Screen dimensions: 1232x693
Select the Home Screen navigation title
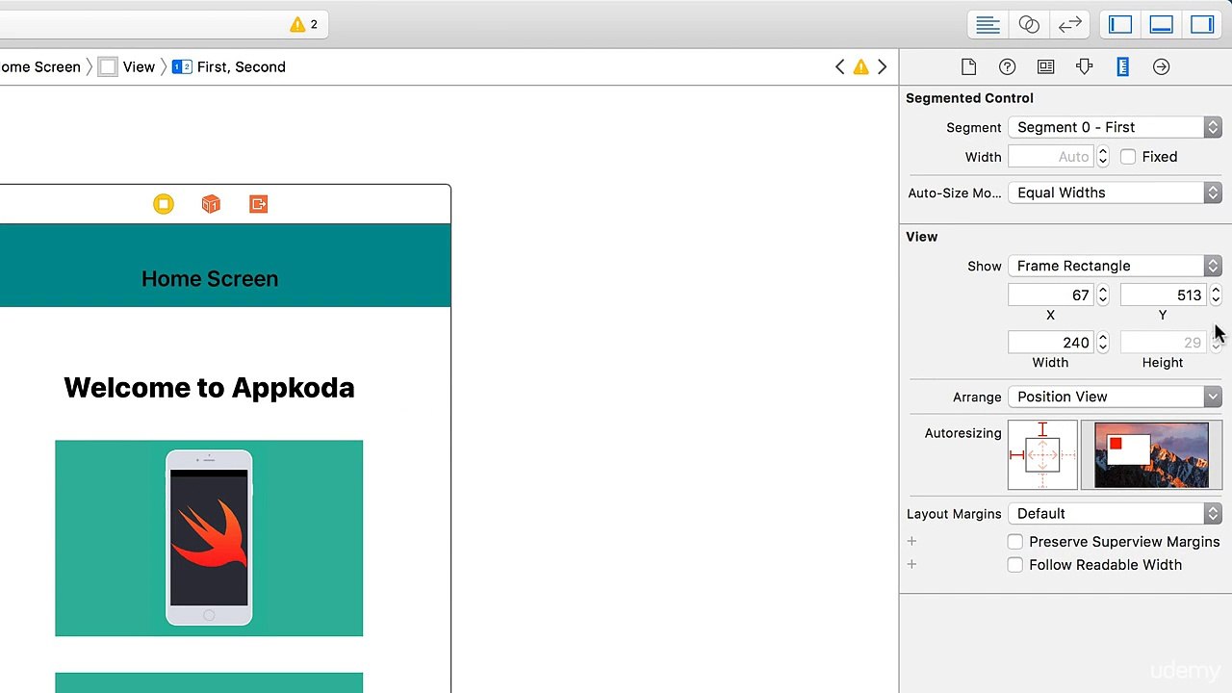tap(210, 279)
